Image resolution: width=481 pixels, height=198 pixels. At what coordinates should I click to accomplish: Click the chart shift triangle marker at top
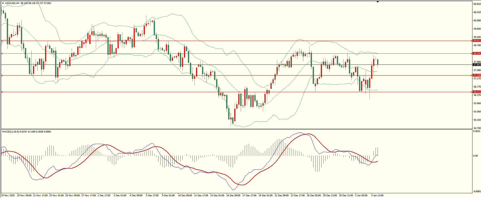(378, 2)
